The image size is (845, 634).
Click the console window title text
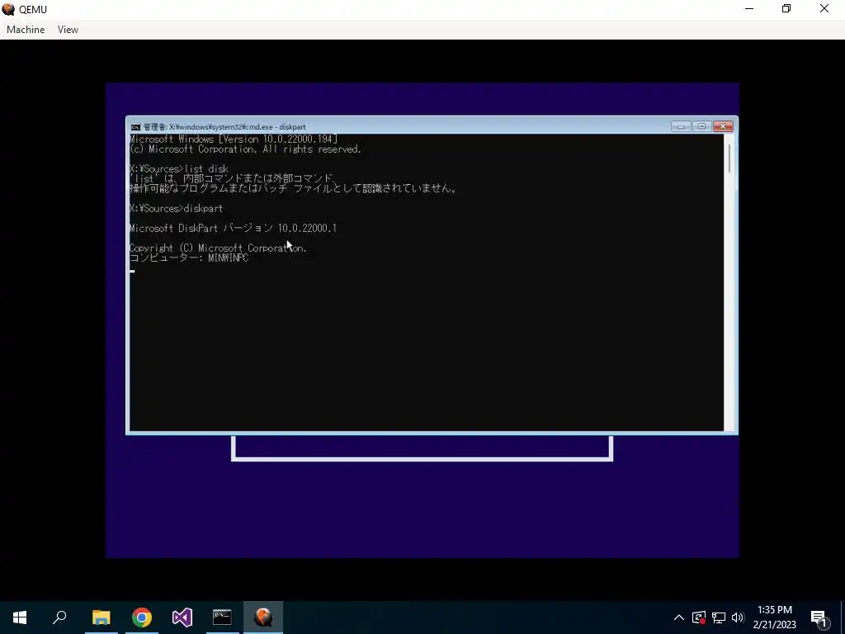(x=224, y=127)
